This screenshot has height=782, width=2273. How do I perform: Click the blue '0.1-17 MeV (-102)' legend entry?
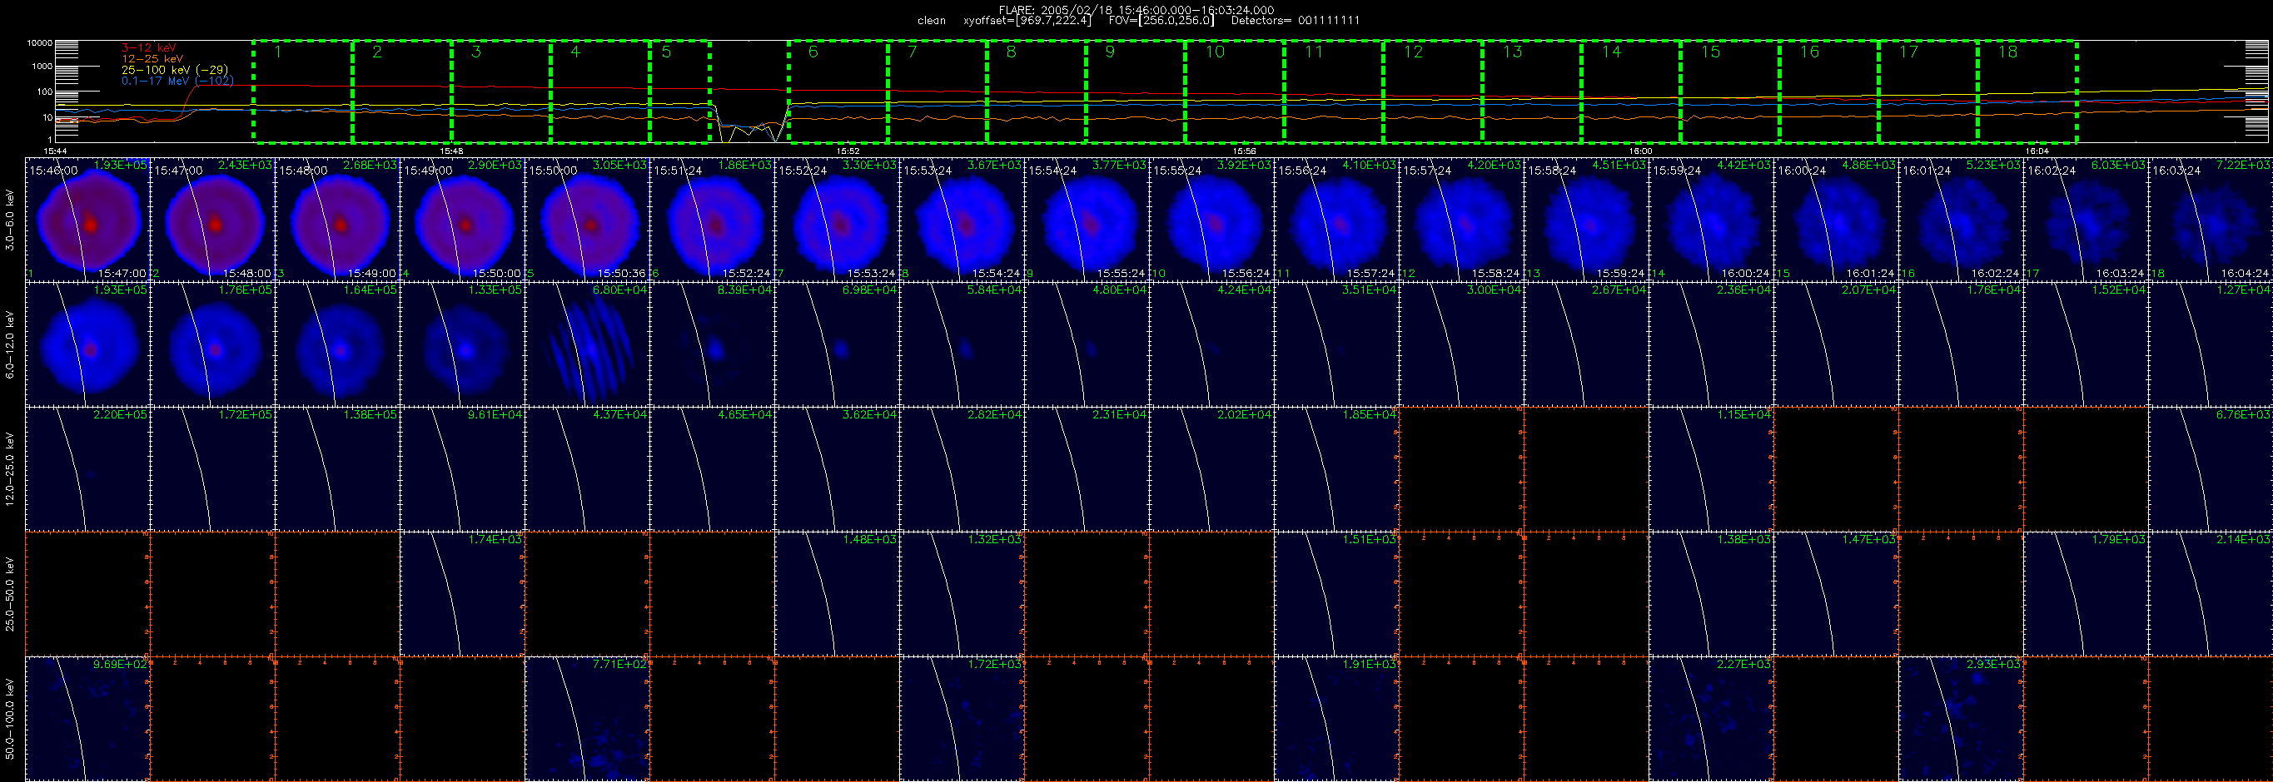177,81
